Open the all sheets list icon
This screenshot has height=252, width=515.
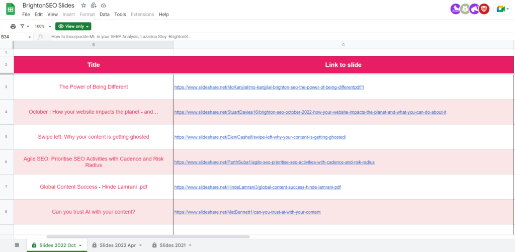pos(17,245)
